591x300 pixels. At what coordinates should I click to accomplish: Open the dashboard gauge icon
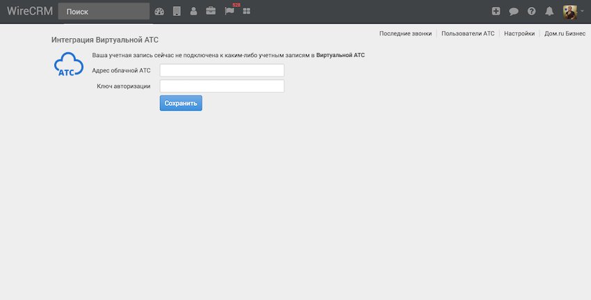(x=159, y=11)
